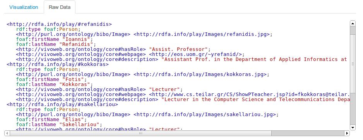Viewport: 363px width, 140px height.
Task: Click the sakellariou.jpg image URL
Action: (205, 115)
